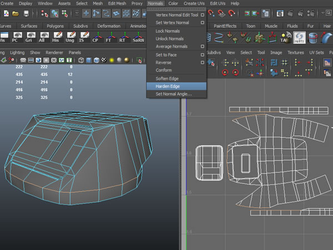Viewport: 333px width, 250px height.
Task: Toggle wireframe display mode cube
Action: (81, 61)
